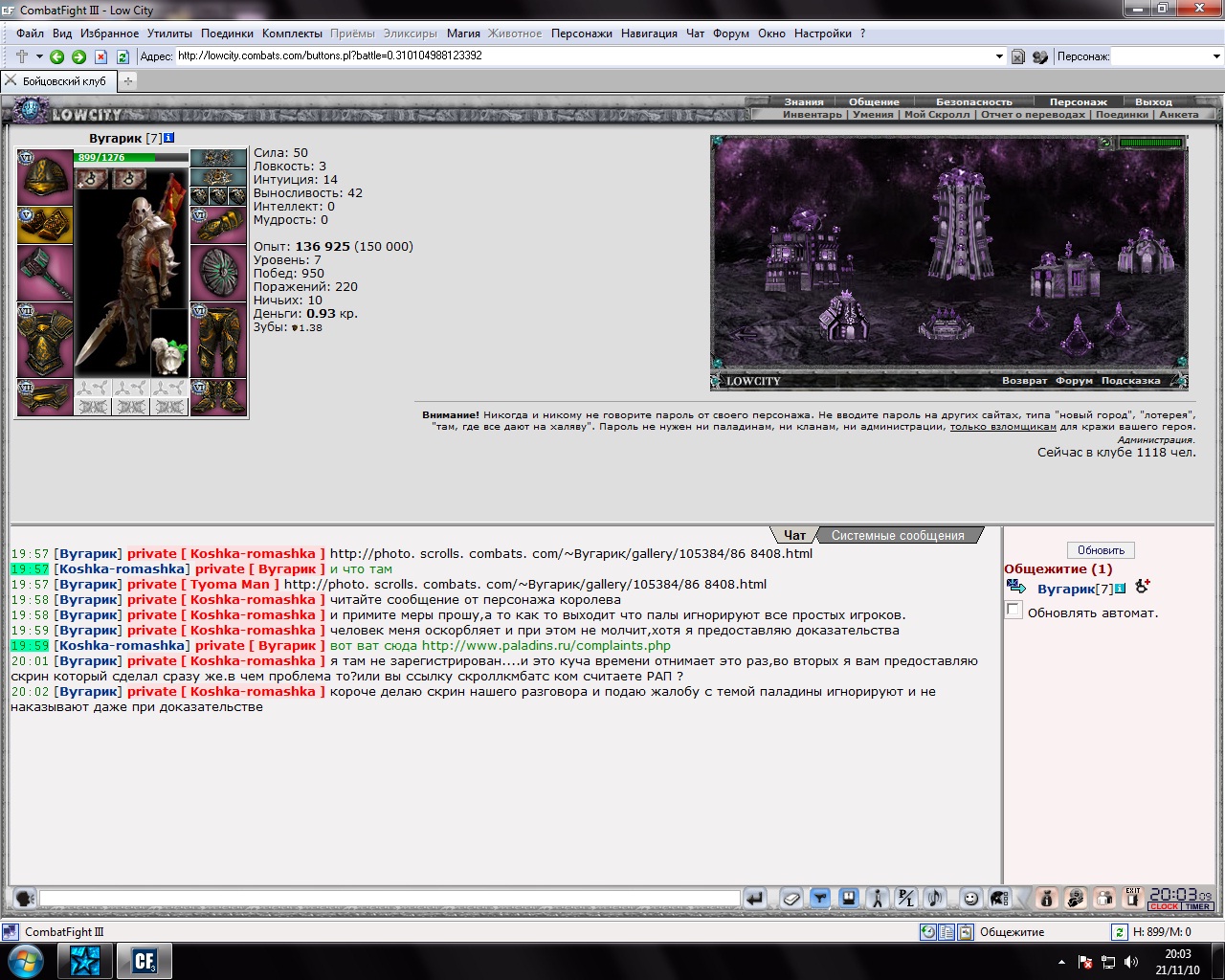Click the address URL field

pos(584,56)
